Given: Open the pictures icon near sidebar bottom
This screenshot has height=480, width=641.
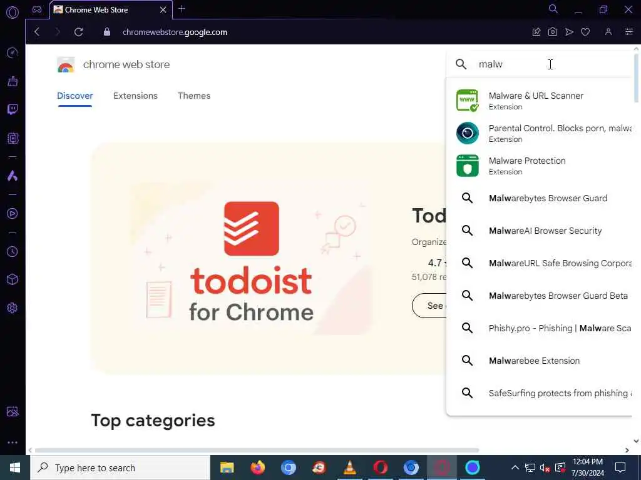Looking at the screenshot, I should click(x=13, y=411).
